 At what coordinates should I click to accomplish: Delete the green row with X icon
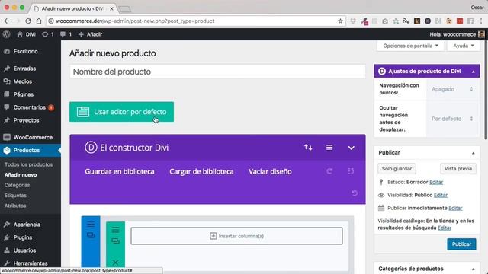(x=115, y=263)
